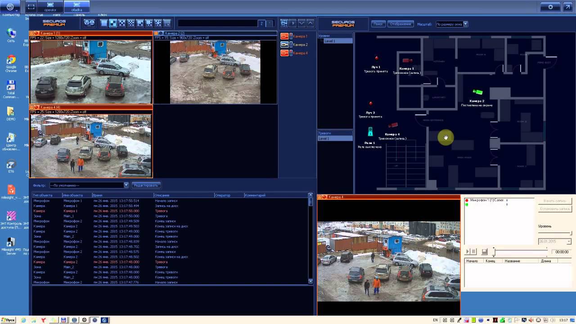Click the Поиск button on the map panel

(x=378, y=24)
